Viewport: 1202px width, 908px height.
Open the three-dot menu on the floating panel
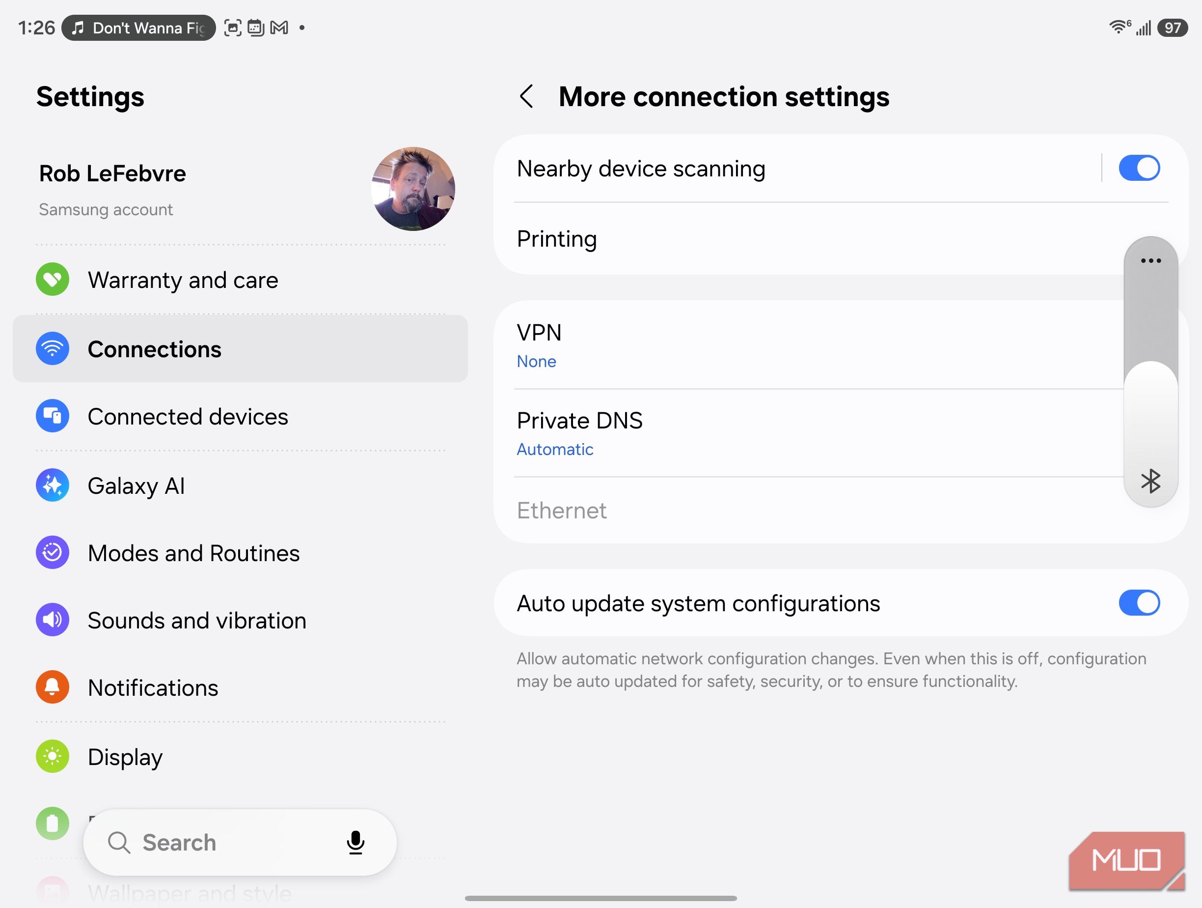click(x=1150, y=260)
